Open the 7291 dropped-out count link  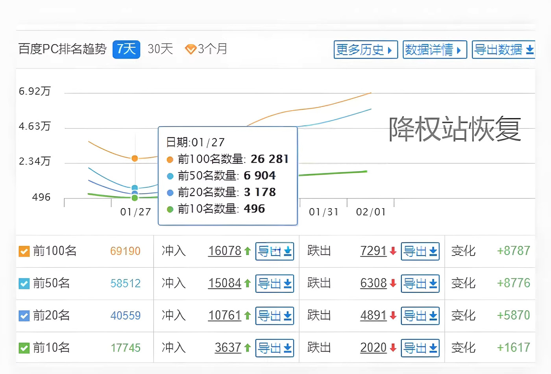pos(373,251)
